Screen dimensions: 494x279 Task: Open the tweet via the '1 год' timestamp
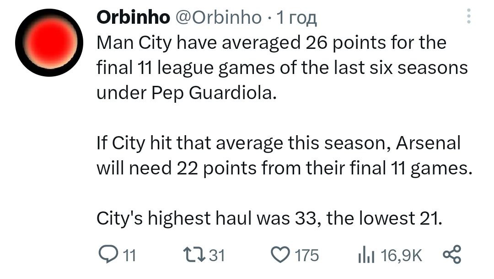[x=297, y=18]
